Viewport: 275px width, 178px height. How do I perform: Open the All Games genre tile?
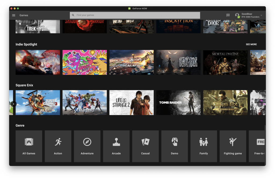click(29, 146)
